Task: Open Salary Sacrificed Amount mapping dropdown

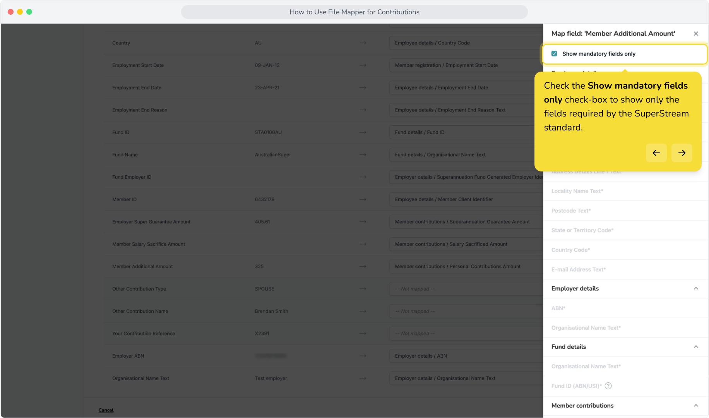Action: (x=466, y=244)
